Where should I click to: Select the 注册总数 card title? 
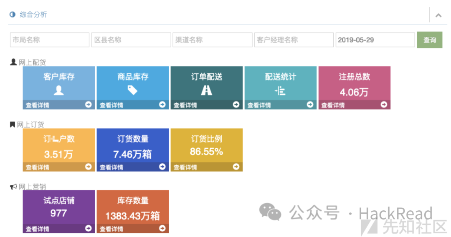pyautogui.click(x=355, y=77)
